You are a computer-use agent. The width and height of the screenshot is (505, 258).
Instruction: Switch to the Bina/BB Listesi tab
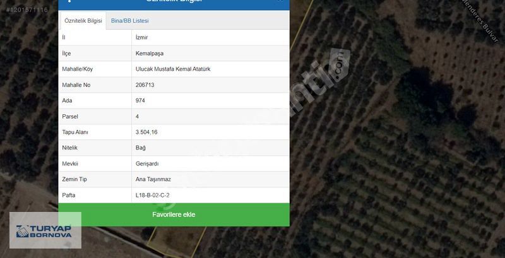tap(130, 21)
